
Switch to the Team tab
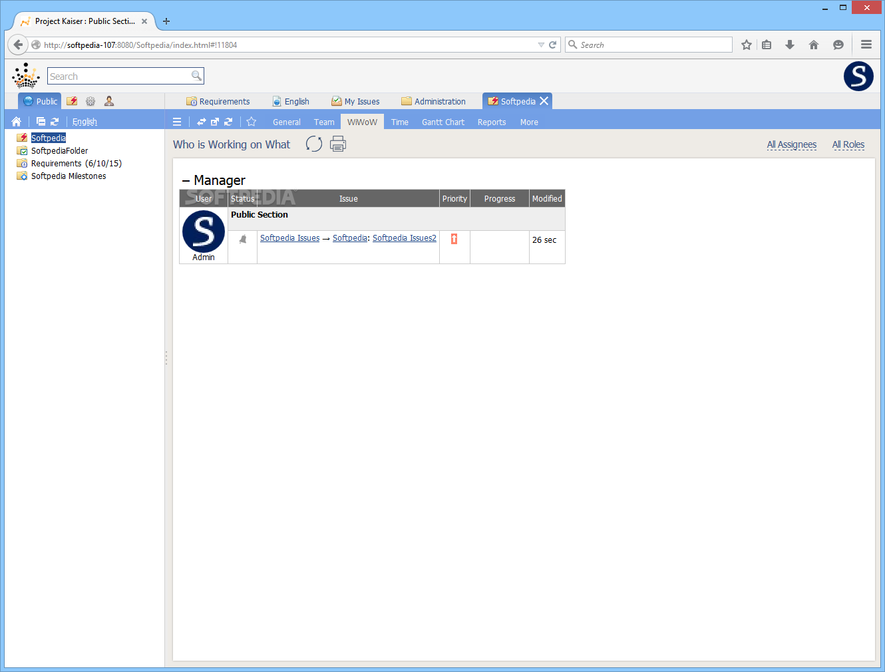tap(324, 122)
